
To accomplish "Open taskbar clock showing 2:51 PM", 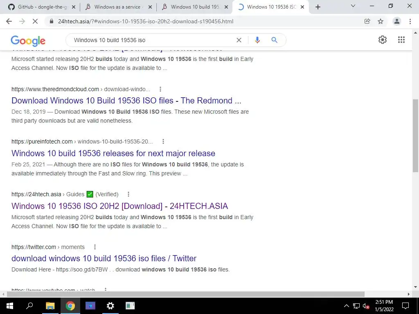I will click(x=384, y=306).
